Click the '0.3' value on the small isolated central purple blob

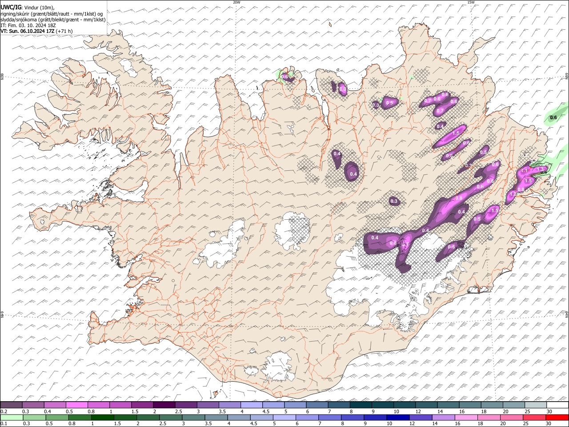pyautogui.click(x=394, y=201)
